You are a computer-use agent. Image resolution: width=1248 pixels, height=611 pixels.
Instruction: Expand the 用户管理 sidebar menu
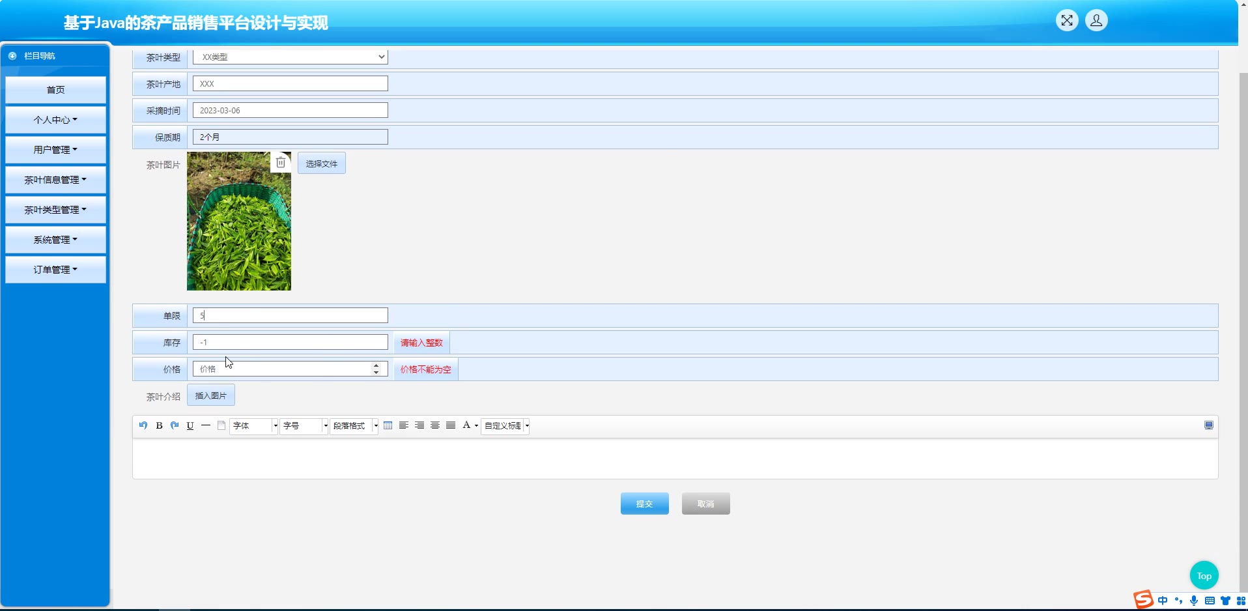pos(55,150)
